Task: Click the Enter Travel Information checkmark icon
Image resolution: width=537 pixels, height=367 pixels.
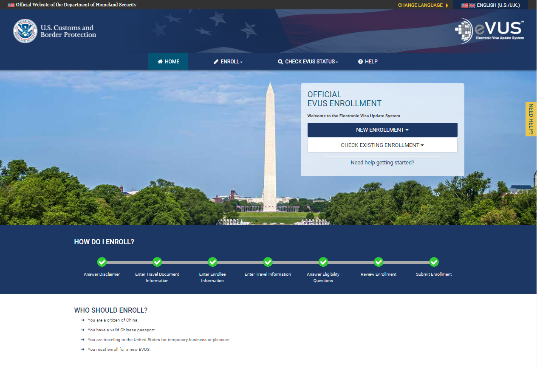Action: [268, 262]
